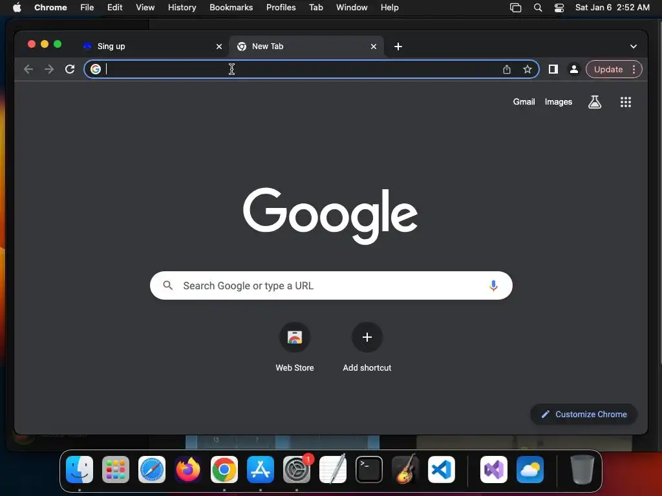Image resolution: width=662 pixels, height=496 pixels.
Task: Launch Firefox from the dock
Action: click(188, 470)
